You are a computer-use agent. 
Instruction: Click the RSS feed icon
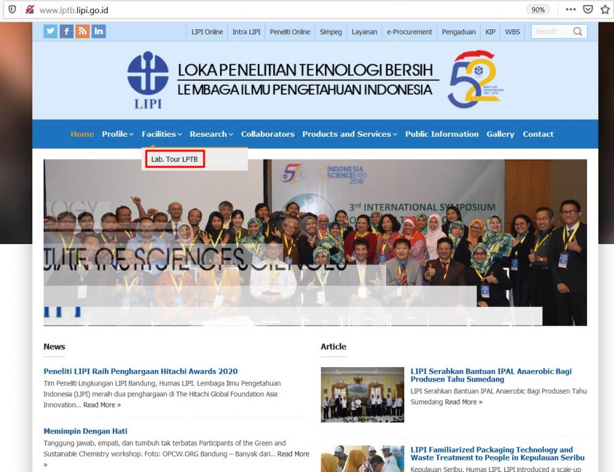pos(82,32)
